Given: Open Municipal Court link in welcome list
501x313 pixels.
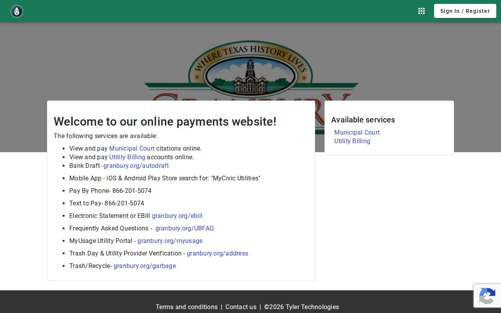Looking at the screenshot, I should (x=132, y=148).
